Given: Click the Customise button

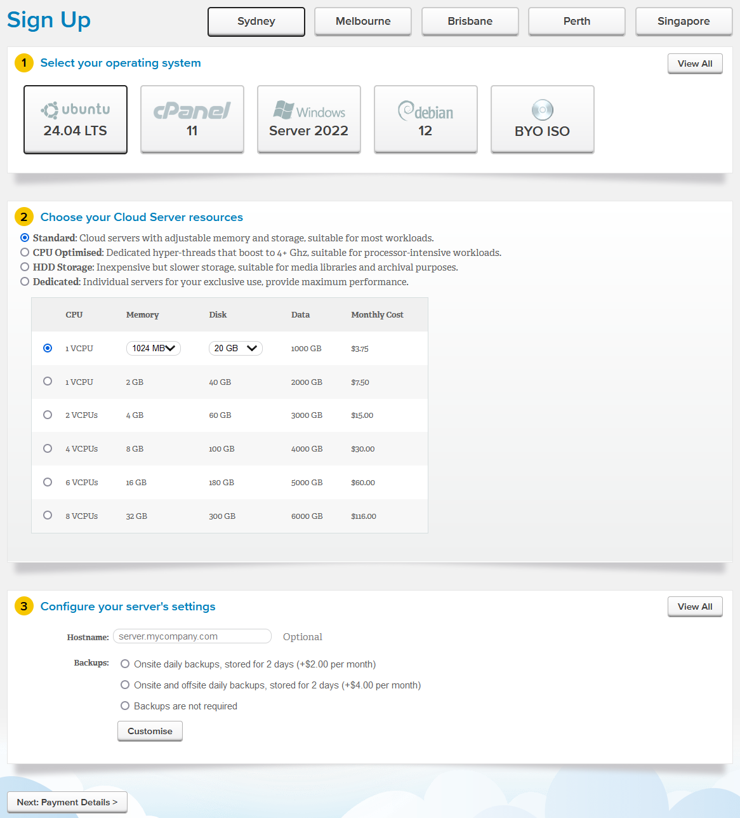Looking at the screenshot, I should coord(150,731).
